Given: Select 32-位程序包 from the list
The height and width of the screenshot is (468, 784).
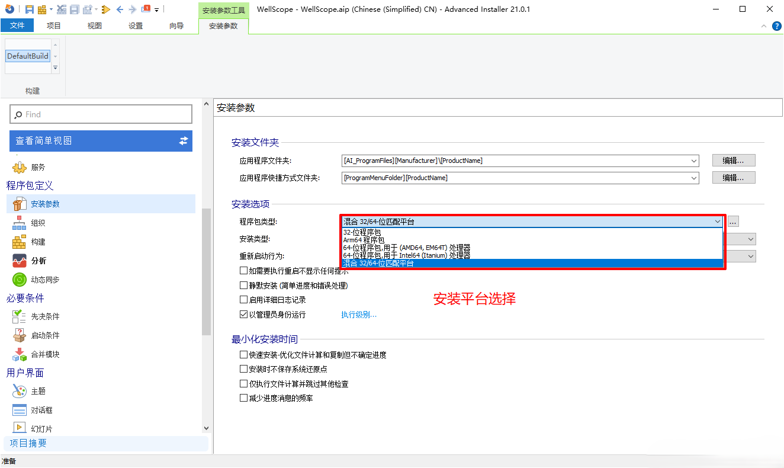Looking at the screenshot, I should click(x=532, y=232).
